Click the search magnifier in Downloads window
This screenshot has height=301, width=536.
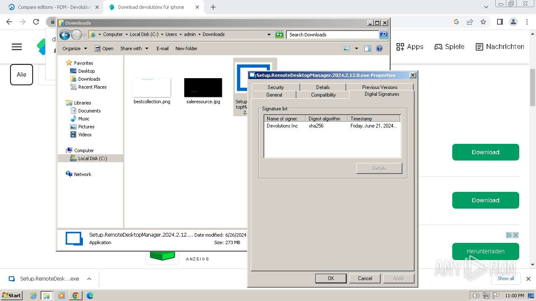click(x=383, y=35)
